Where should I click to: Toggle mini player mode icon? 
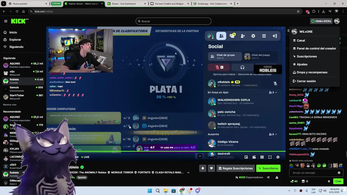(x=246, y=157)
